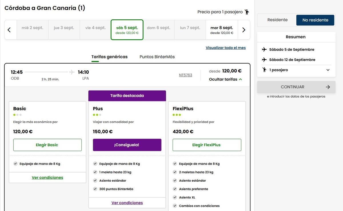Click passenger icon next to price label

[247, 12]
